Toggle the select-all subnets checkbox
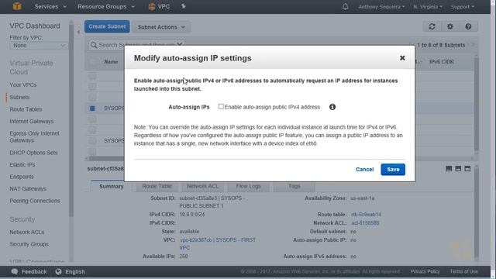The height and width of the screenshot is (279, 496). click(92, 62)
